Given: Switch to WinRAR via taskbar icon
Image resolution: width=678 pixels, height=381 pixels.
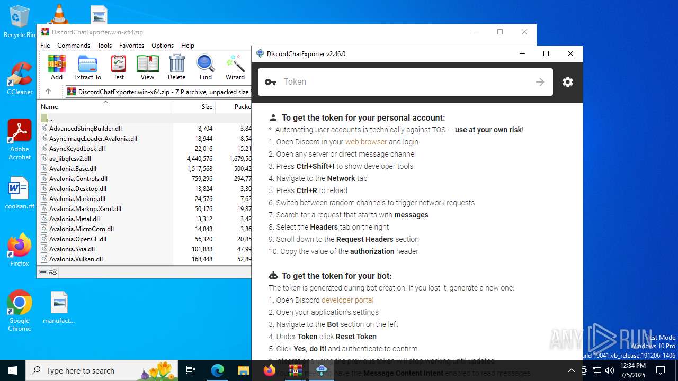Looking at the screenshot, I should [x=295, y=370].
